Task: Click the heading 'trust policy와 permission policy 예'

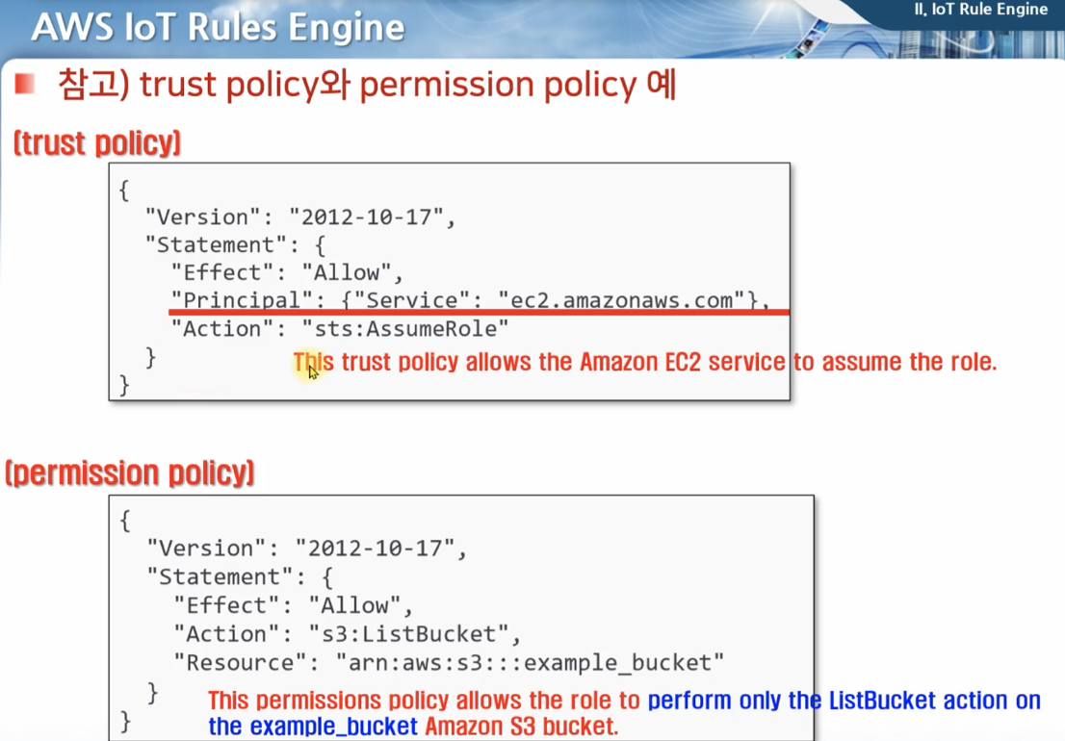Action: click(x=407, y=85)
